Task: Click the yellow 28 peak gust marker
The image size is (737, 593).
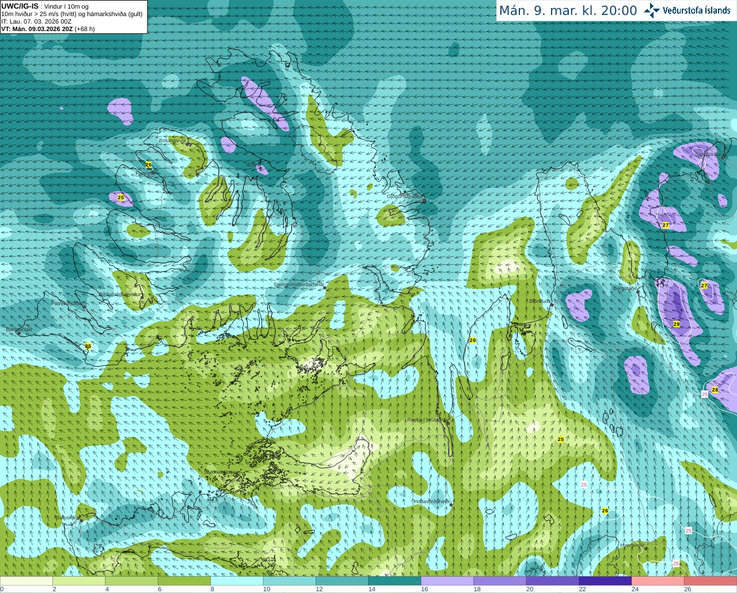Action: 715,390
